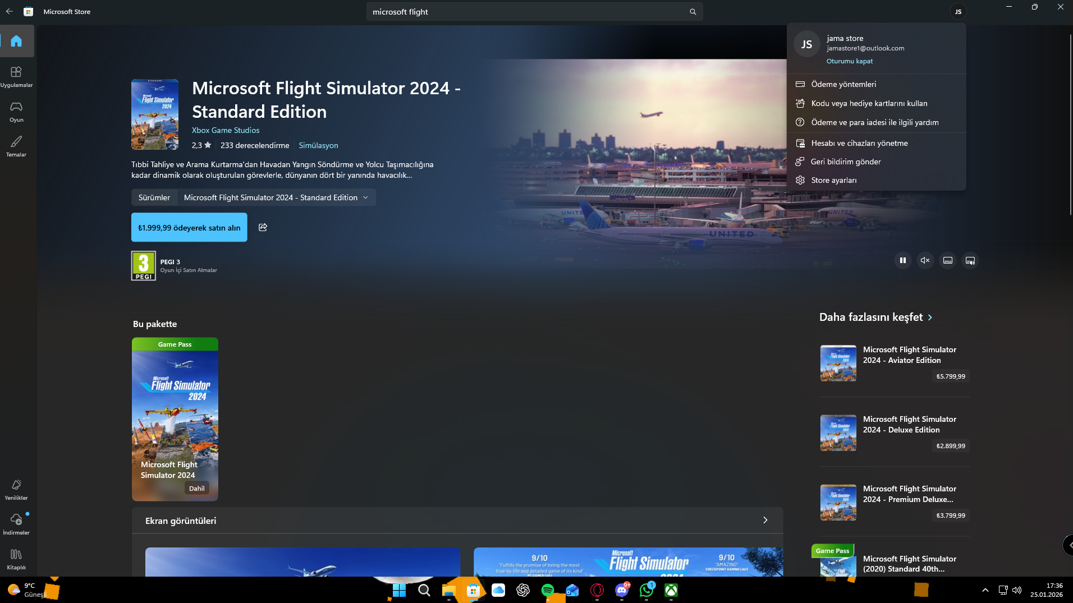1073x603 pixels.
Task: Expand the Ekran görüntüleri section chevron
Action: click(x=765, y=521)
